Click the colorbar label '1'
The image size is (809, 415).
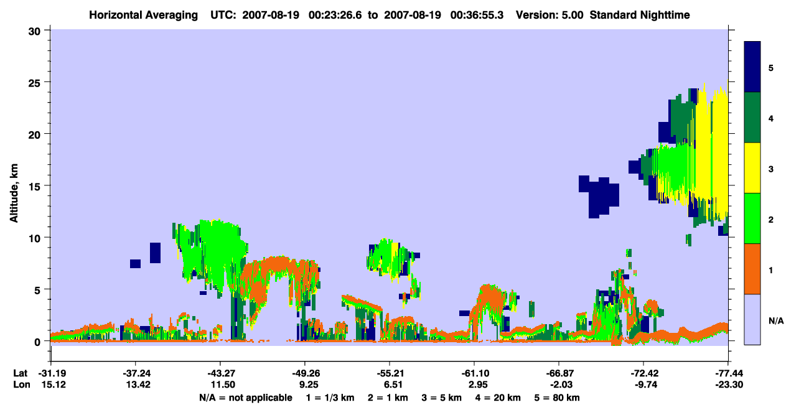[x=770, y=270]
